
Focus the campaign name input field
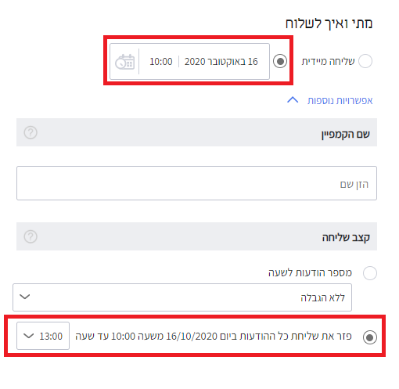click(x=196, y=183)
